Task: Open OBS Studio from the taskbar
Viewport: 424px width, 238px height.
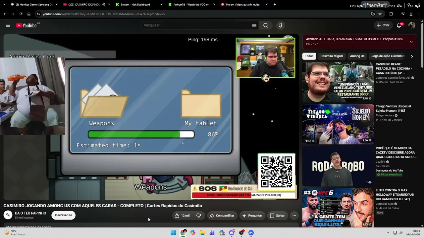Action: (x=241, y=233)
